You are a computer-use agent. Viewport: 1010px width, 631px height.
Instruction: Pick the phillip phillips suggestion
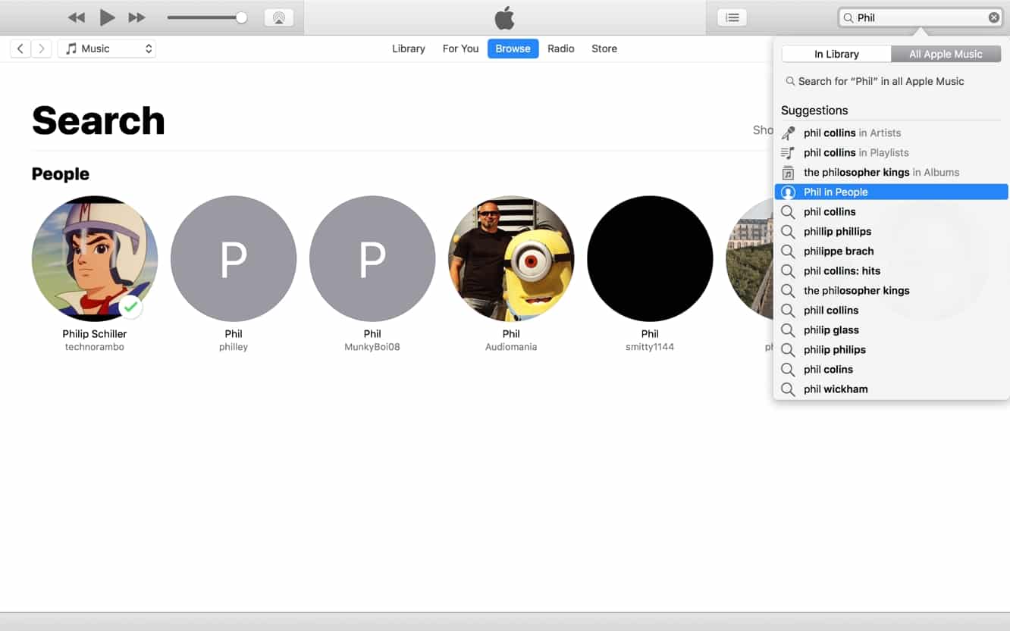891,231
